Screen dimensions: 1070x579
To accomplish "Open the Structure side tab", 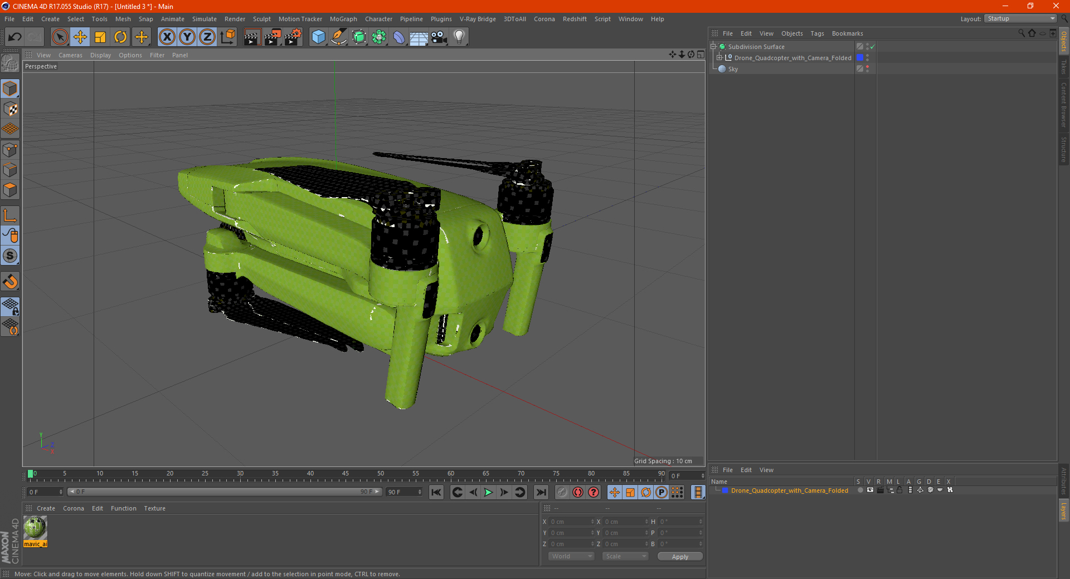I will tap(1063, 149).
